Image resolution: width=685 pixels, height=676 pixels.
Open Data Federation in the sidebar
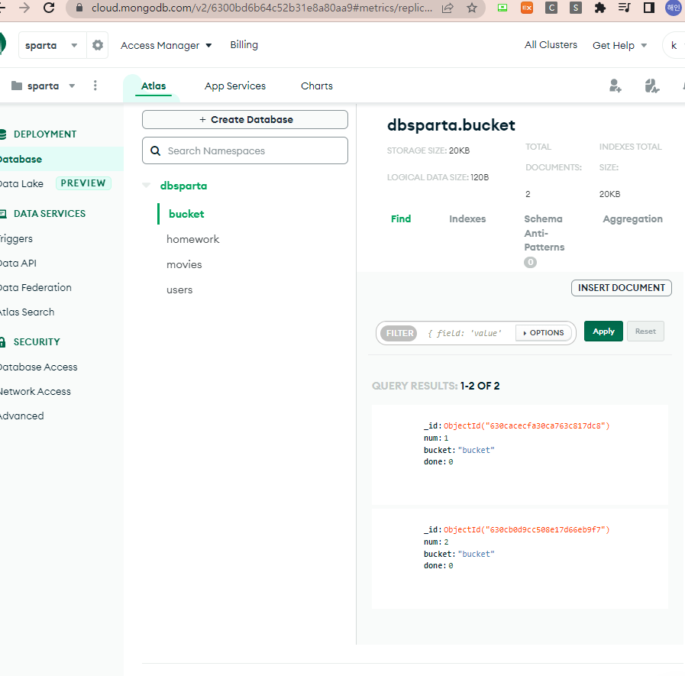[36, 287]
